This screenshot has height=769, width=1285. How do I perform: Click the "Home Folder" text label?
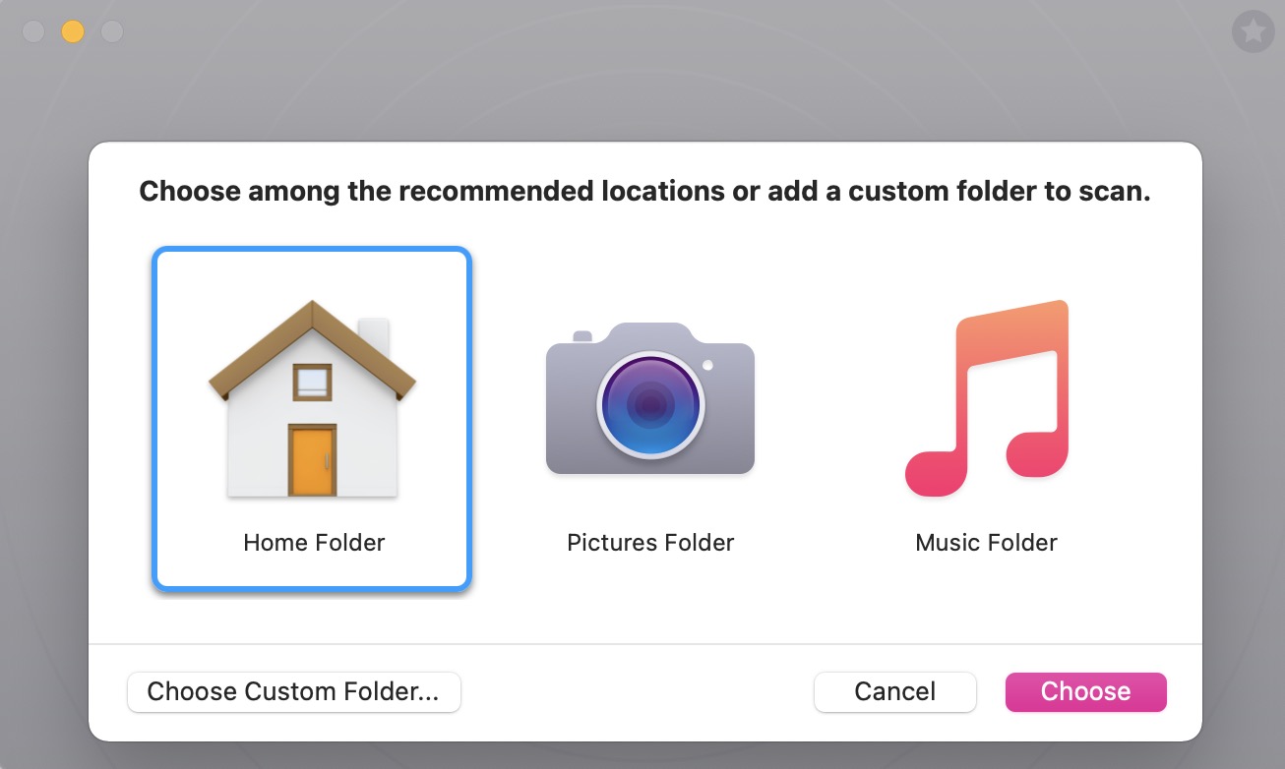[x=314, y=543]
